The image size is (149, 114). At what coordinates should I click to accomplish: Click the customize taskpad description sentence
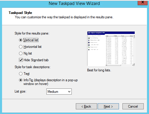pyautogui.click(x=64, y=17)
